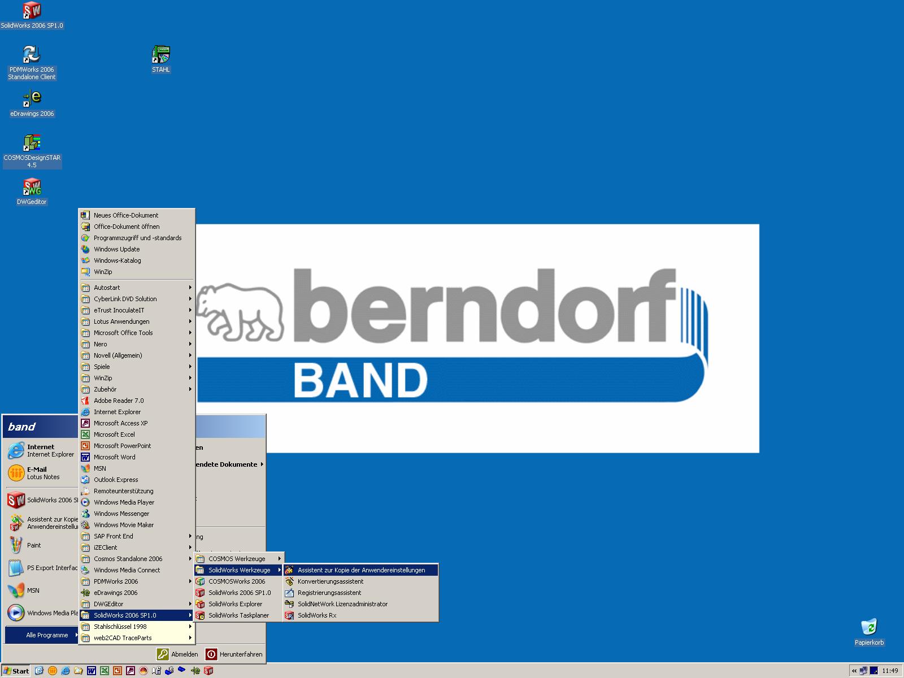This screenshot has height=678, width=904.
Task: Launch Adobe Reader 7.0
Action: pyautogui.click(x=137, y=401)
